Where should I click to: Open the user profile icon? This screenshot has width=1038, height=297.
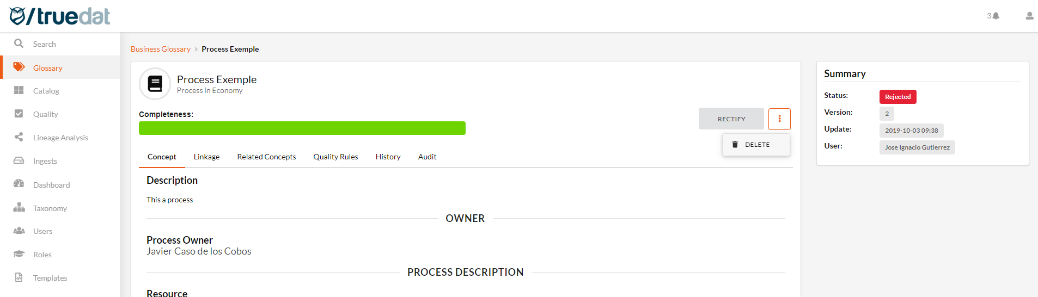pyautogui.click(x=1029, y=16)
